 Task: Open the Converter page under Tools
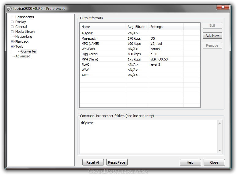click(28, 51)
